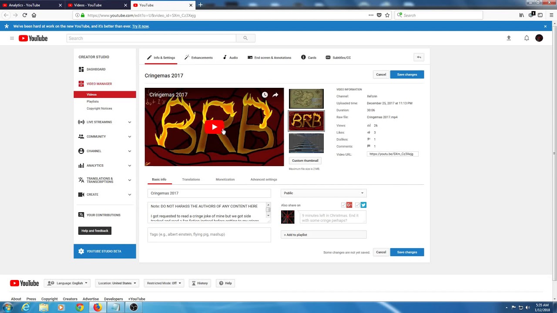
Task: Click the Windows Start button
Action: click(7, 307)
